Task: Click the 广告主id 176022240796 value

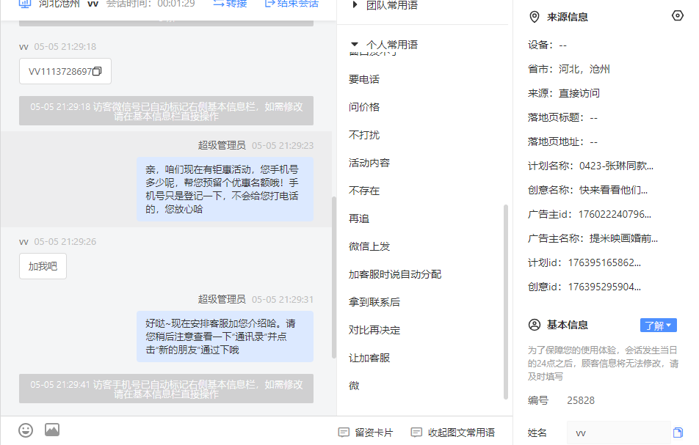Action: pos(615,215)
